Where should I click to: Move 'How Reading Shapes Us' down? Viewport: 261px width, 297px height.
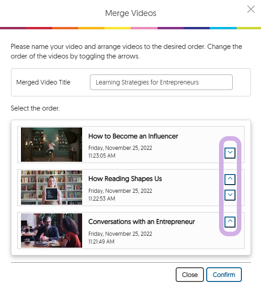tap(230, 195)
